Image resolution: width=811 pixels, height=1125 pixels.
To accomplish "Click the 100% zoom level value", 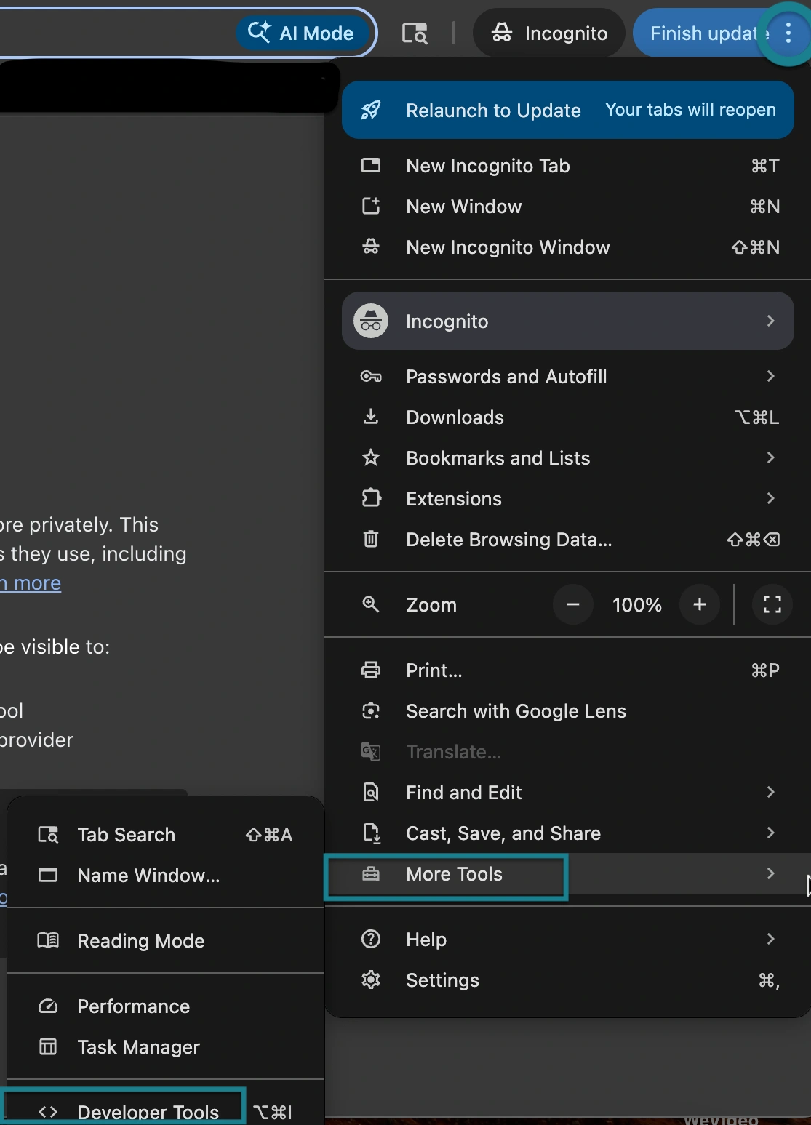I will [637, 605].
